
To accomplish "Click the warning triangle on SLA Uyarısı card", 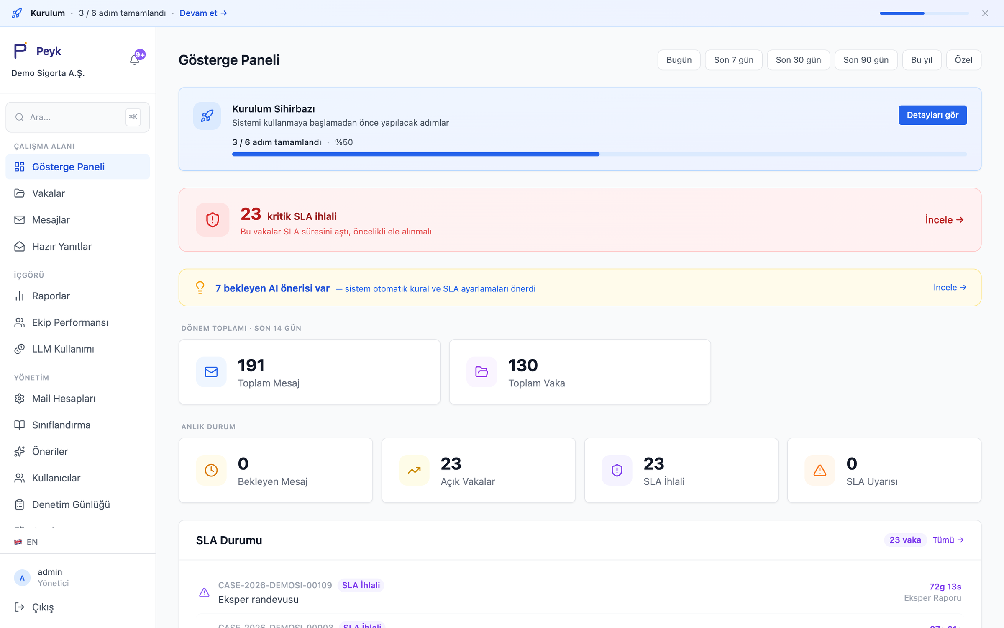I will coord(820,470).
